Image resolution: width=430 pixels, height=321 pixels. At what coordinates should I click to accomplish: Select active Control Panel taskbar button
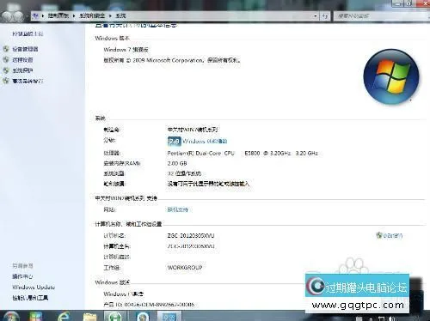tap(169, 316)
